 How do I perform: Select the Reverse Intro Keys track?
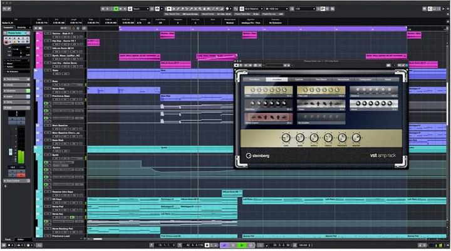(63, 192)
